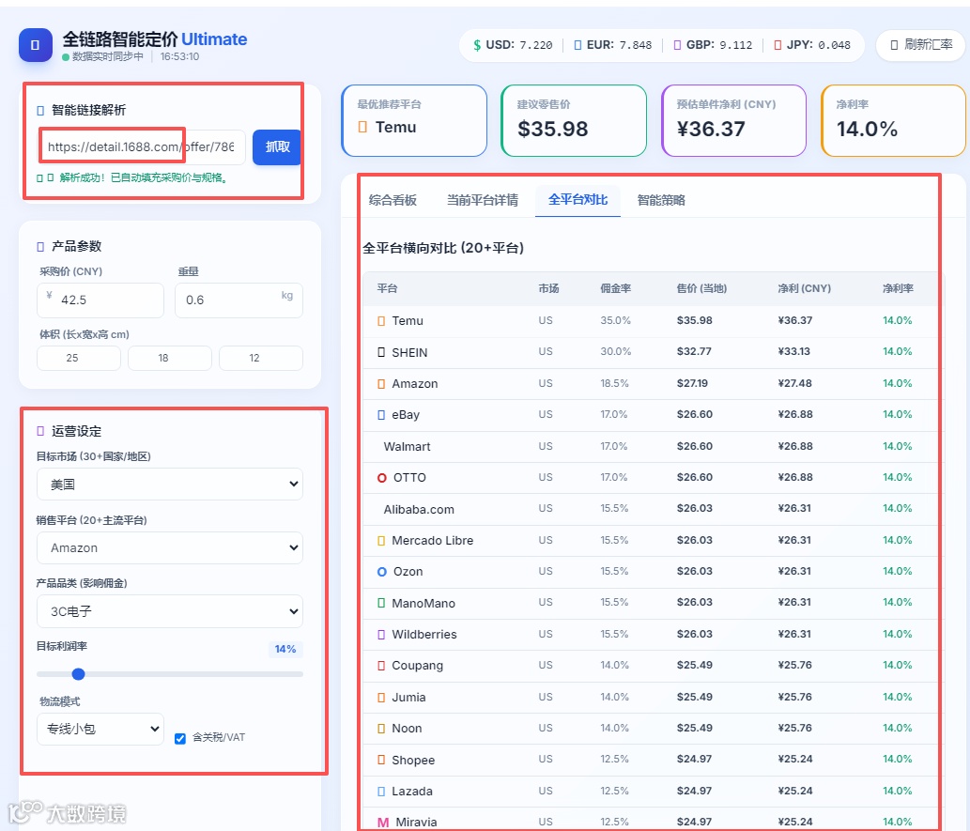Click the Lazada row icon
The image size is (970, 831).
click(381, 792)
